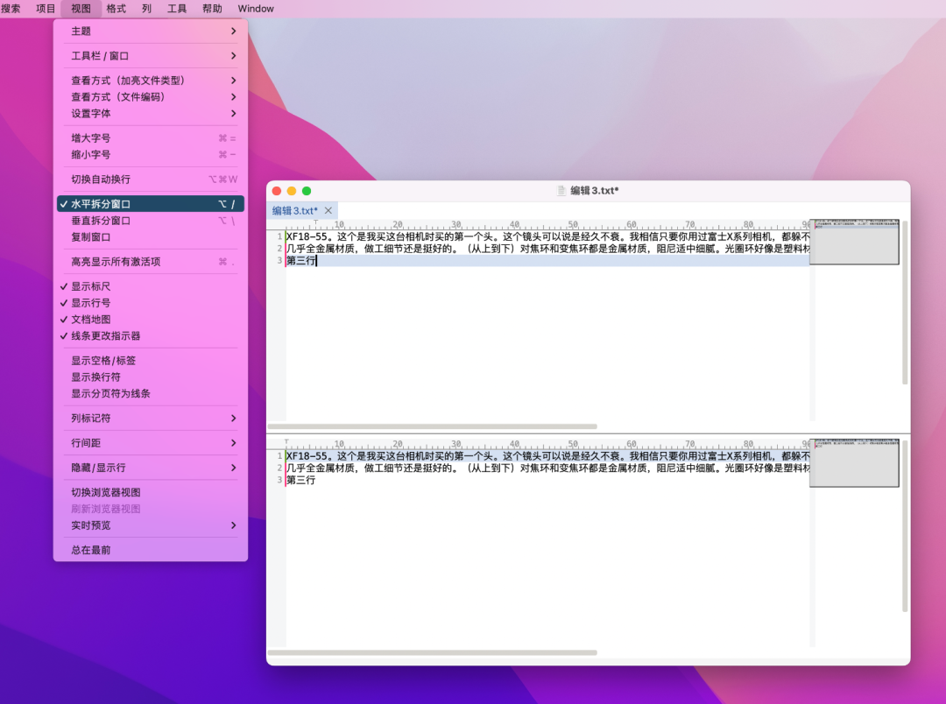946x704 pixels.
Task: Expand the 工具栏/窗口 submenu
Action: (x=151, y=56)
